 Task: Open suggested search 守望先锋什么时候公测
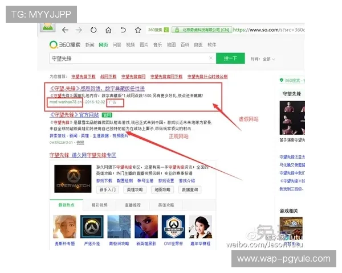pyautogui.click(x=207, y=77)
